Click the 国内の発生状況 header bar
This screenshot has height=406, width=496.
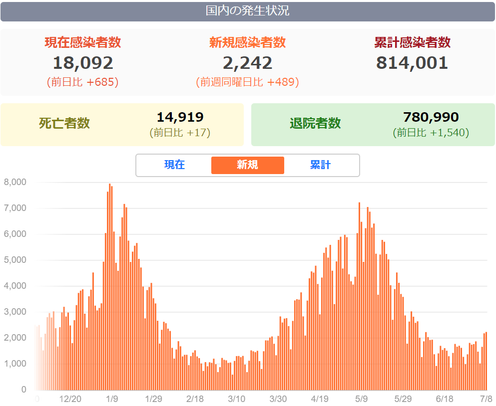tap(248, 11)
